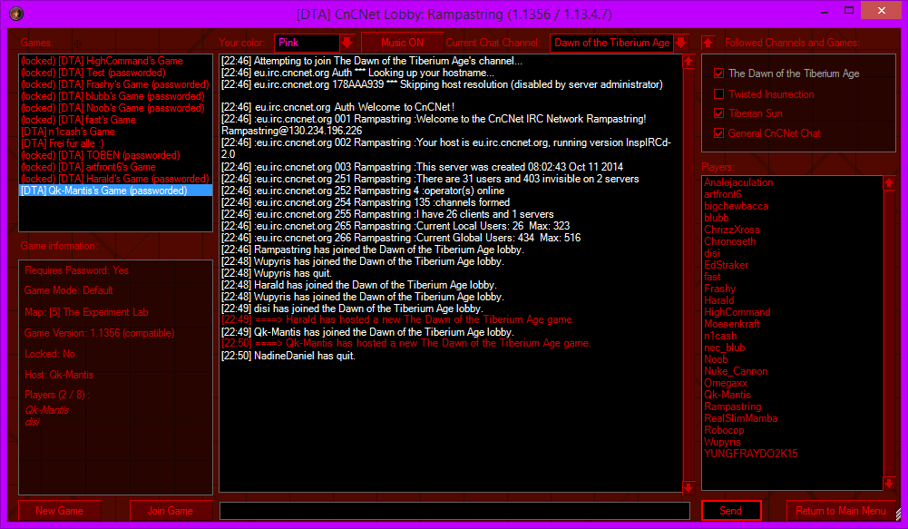Click disi in the game's players list
The width and height of the screenshot is (908, 529).
(x=32, y=422)
